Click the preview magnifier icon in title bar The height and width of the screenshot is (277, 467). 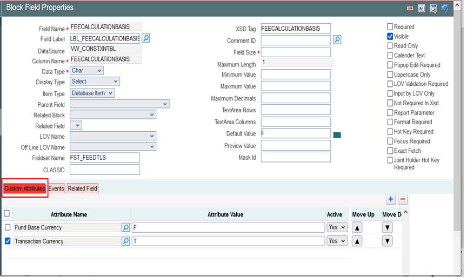433,9
